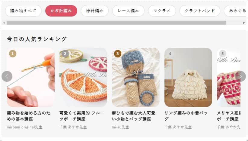Open the マクラメ category
Screen dimensions: 248x141
click(x=162, y=11)
